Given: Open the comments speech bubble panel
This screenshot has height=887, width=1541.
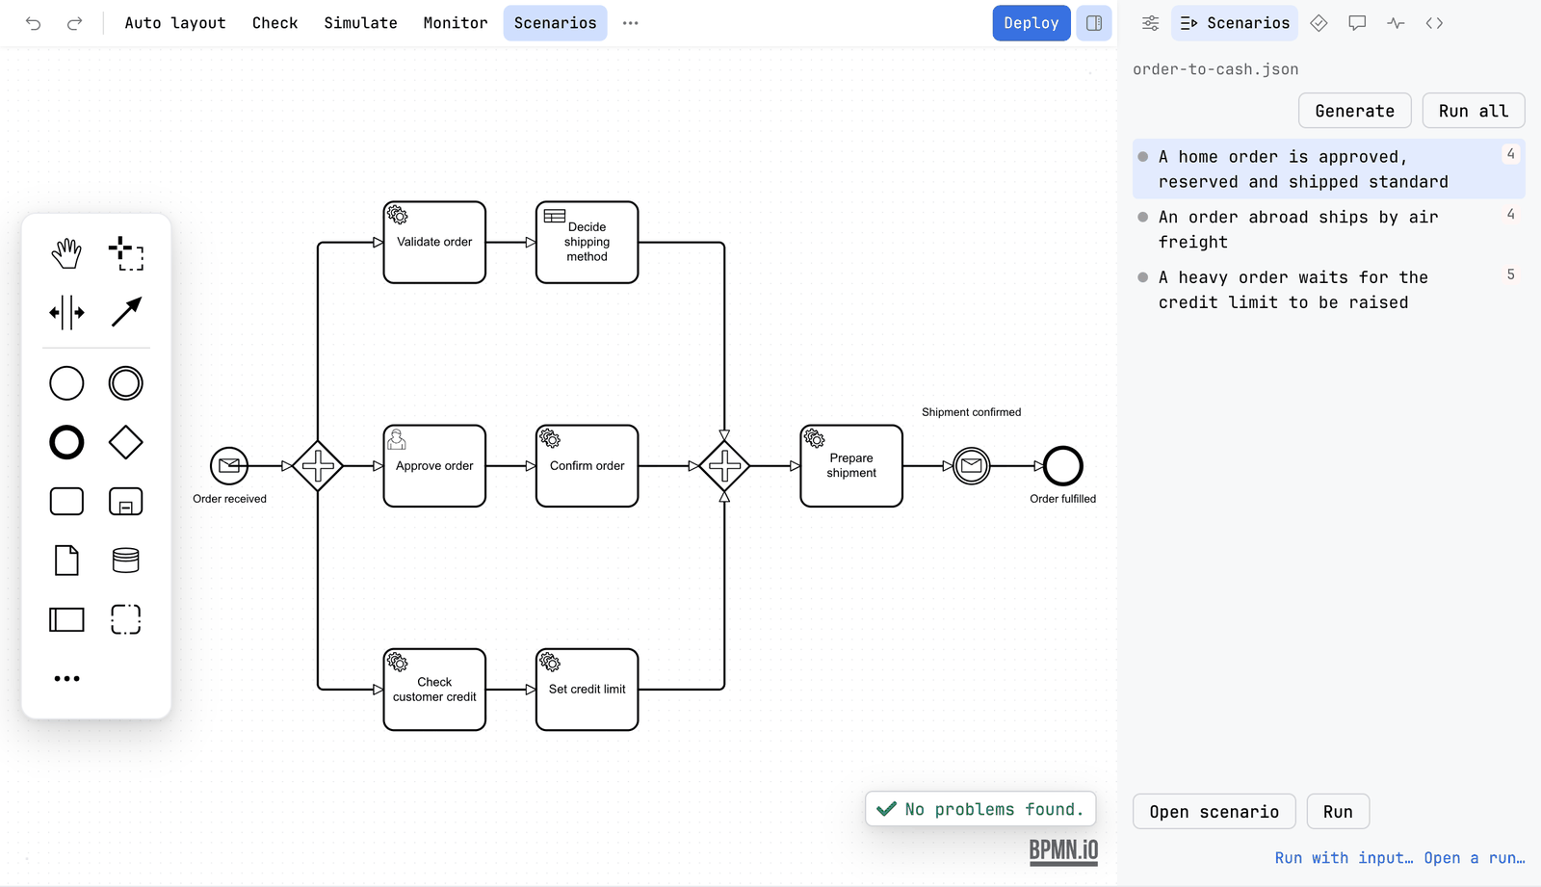Looking at the screenshot, I should (1357, 23).
